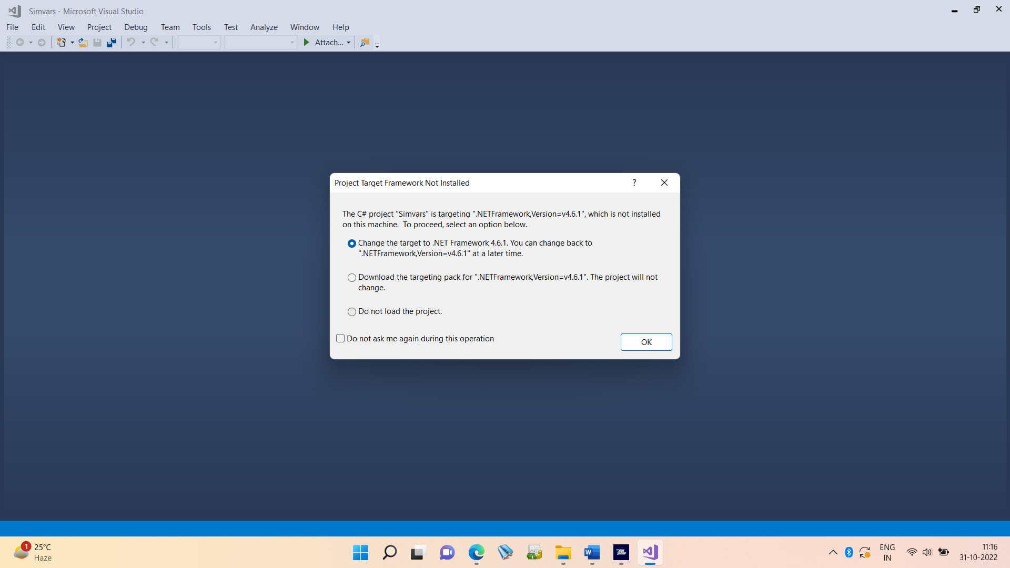1010x568 pixels.
Task: Click the New Project toolbar icon
Action: coord(62,42)
